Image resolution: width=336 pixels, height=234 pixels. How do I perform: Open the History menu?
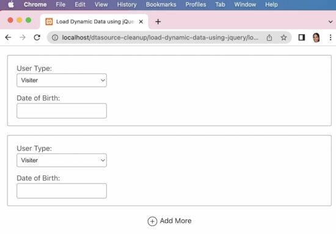pos(127,4)
